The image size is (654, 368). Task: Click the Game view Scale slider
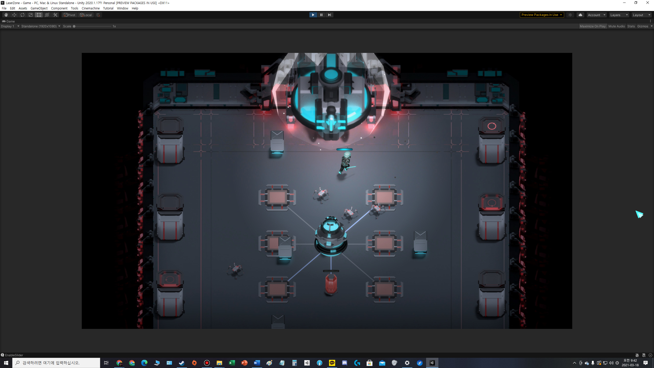[x=92, y=26]
